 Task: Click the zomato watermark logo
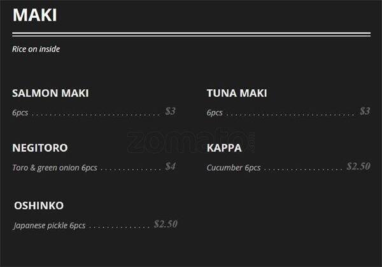[190, 142]
